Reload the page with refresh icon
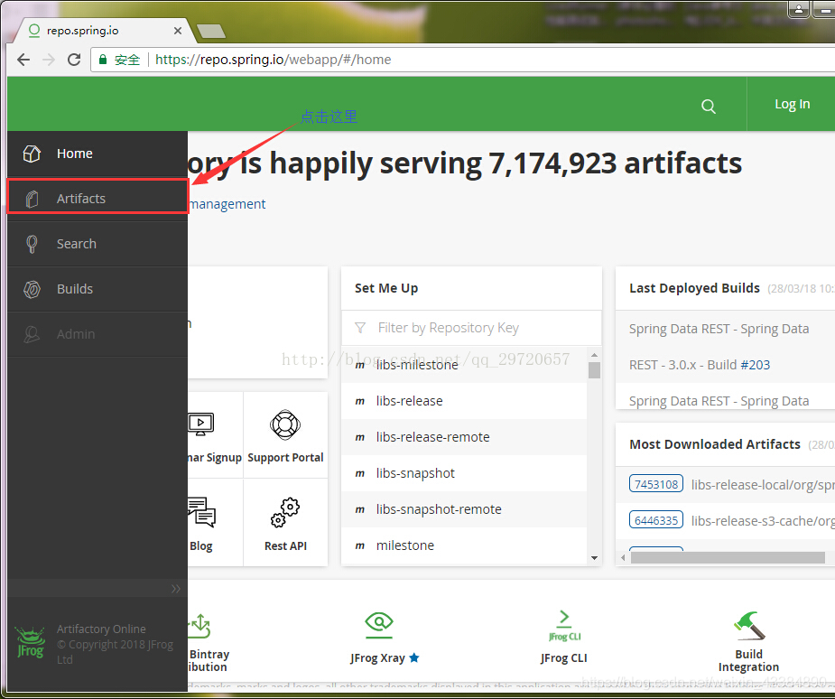The width and height of the screenshot is (835, 699). click(x=74, y=60)
